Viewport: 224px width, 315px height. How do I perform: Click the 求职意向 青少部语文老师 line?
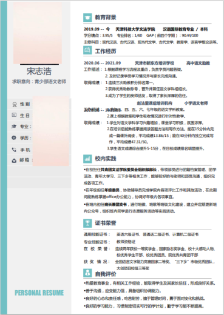coord(39,82)
